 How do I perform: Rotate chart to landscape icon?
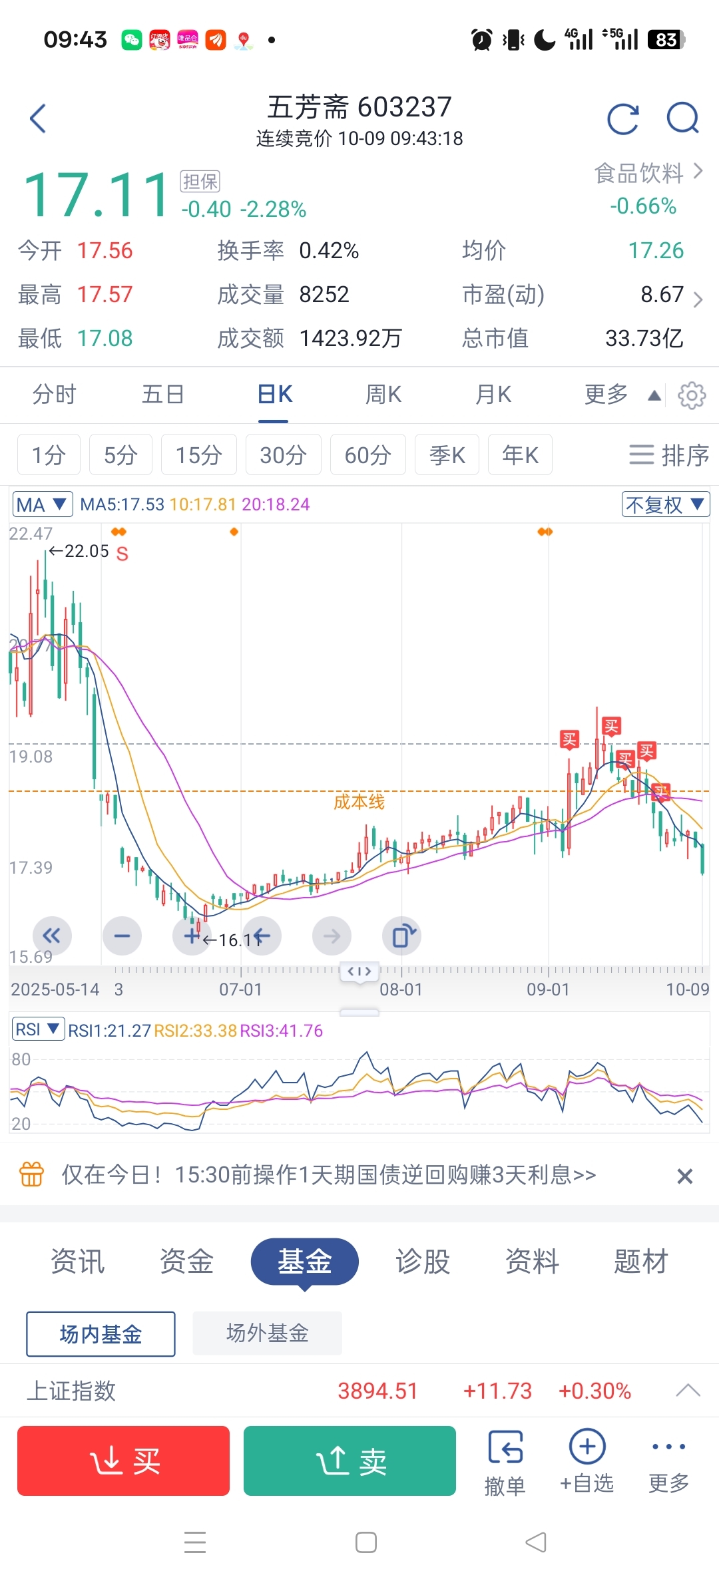click(x=401, y=936)
